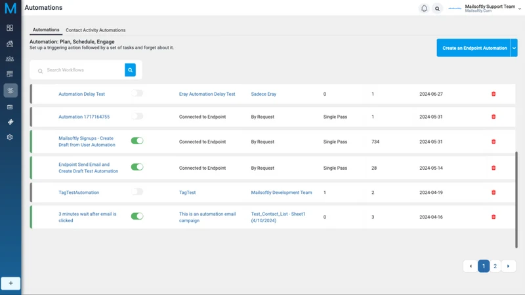Click the date 2024-05-14

pyautogui.click(x=431, y=168)
